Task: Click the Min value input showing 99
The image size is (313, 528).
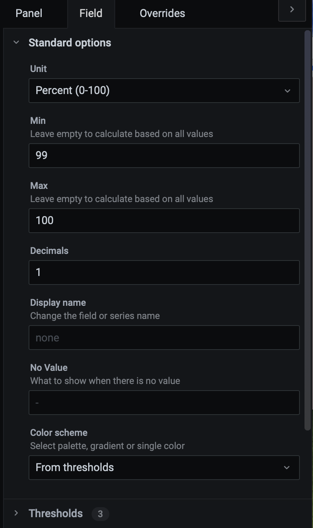Action: (x=164, y=155)
